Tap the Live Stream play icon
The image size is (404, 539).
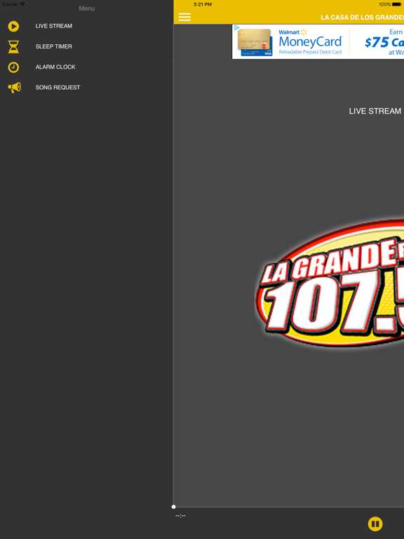pos(13,26)
